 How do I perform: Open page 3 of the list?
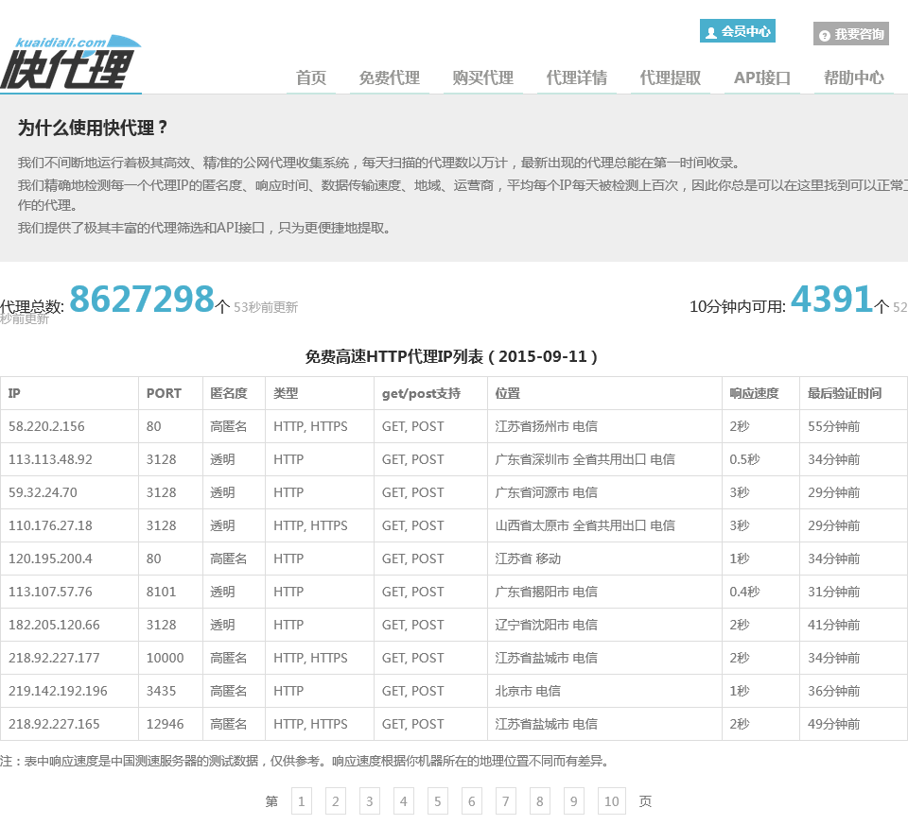pyautogui.click(x=370, y=801)
